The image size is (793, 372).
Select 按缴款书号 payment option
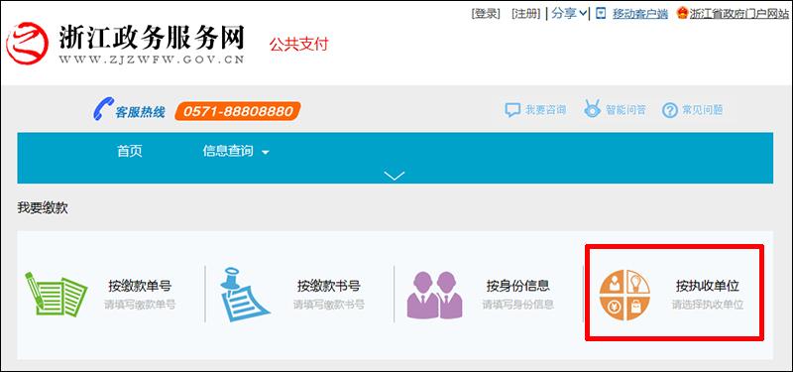[x=329, y=286]
